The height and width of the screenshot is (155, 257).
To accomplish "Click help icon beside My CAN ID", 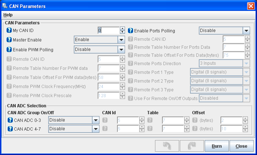I will click(x=10, y=31).
